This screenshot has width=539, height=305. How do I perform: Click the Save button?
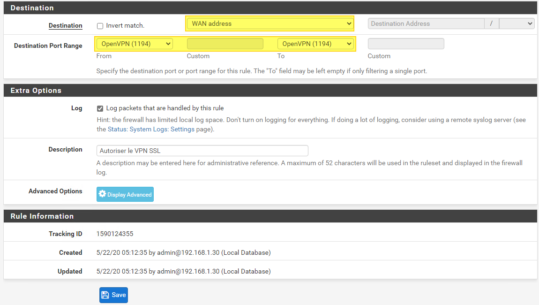(113, 295)
